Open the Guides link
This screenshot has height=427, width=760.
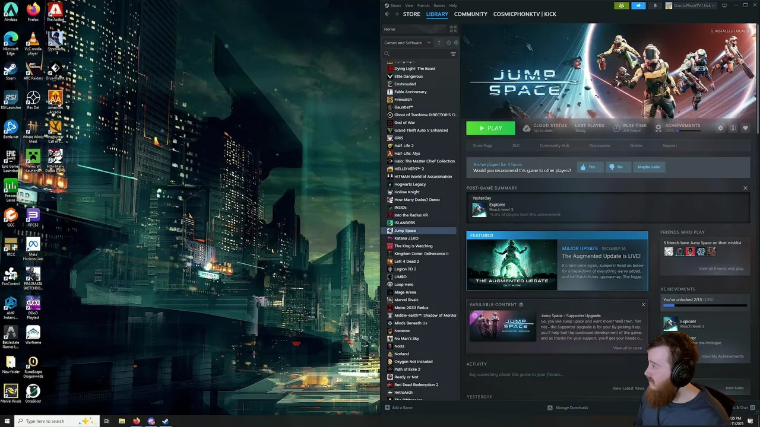tap(636, 145)
